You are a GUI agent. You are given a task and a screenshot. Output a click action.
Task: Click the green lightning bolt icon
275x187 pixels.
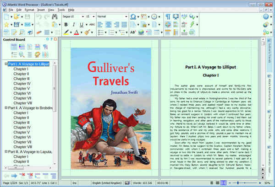click(x=192, y=25)
